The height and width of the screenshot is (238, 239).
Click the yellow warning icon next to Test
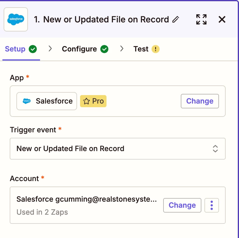click(x=156, y=49)
